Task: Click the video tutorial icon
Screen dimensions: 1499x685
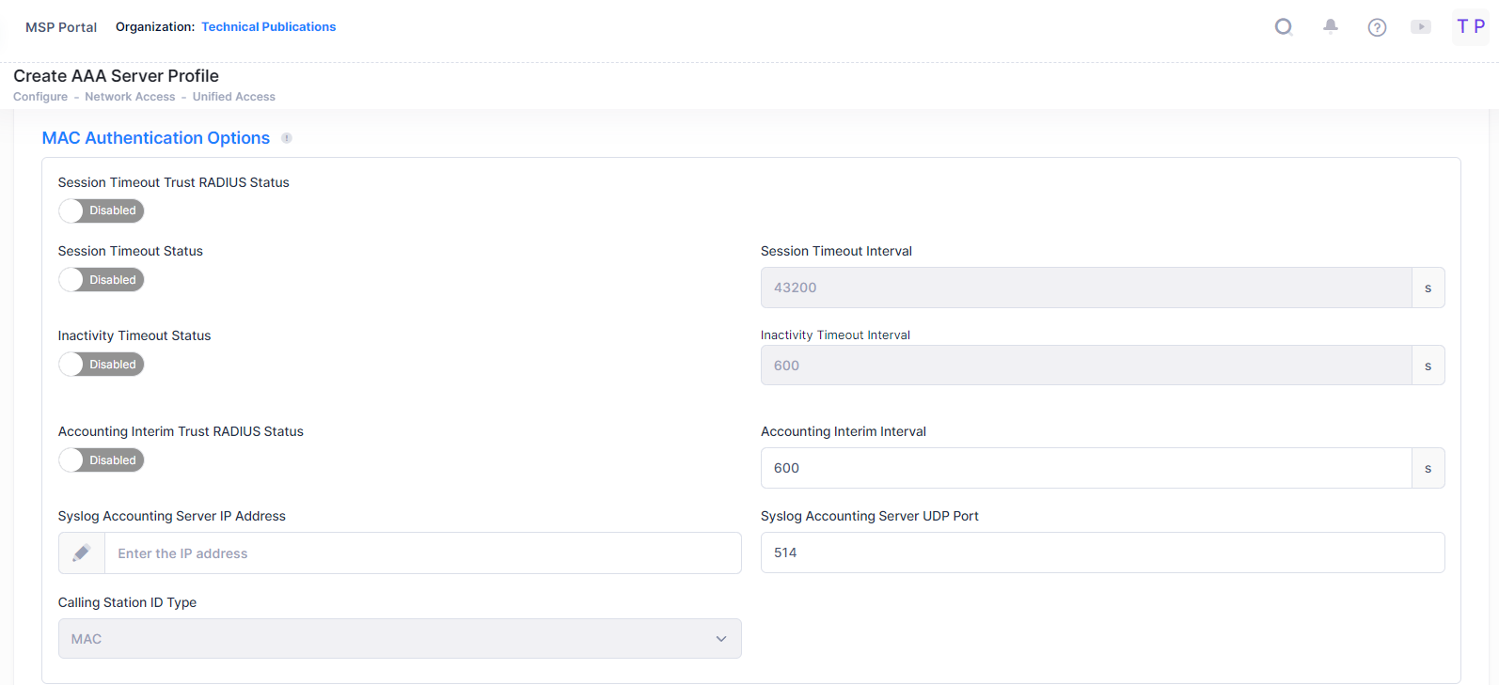Action: tap(1421, 27)
